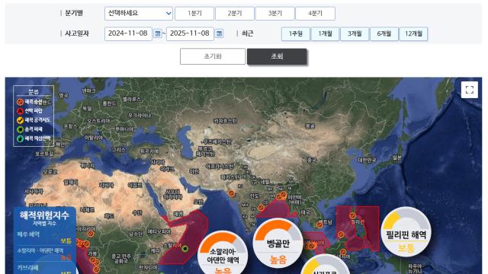Viewport: 488px width, 274px height.
Task: Open the calendar picker for start date
Action: coord(158,33)
